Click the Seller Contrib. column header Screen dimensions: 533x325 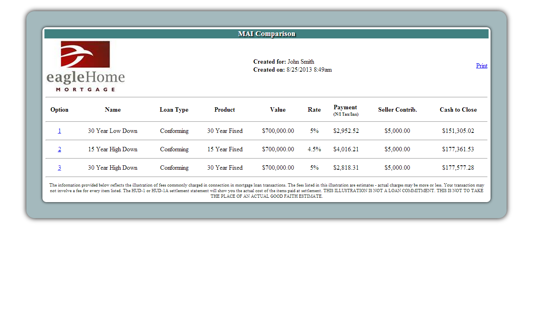397,110
